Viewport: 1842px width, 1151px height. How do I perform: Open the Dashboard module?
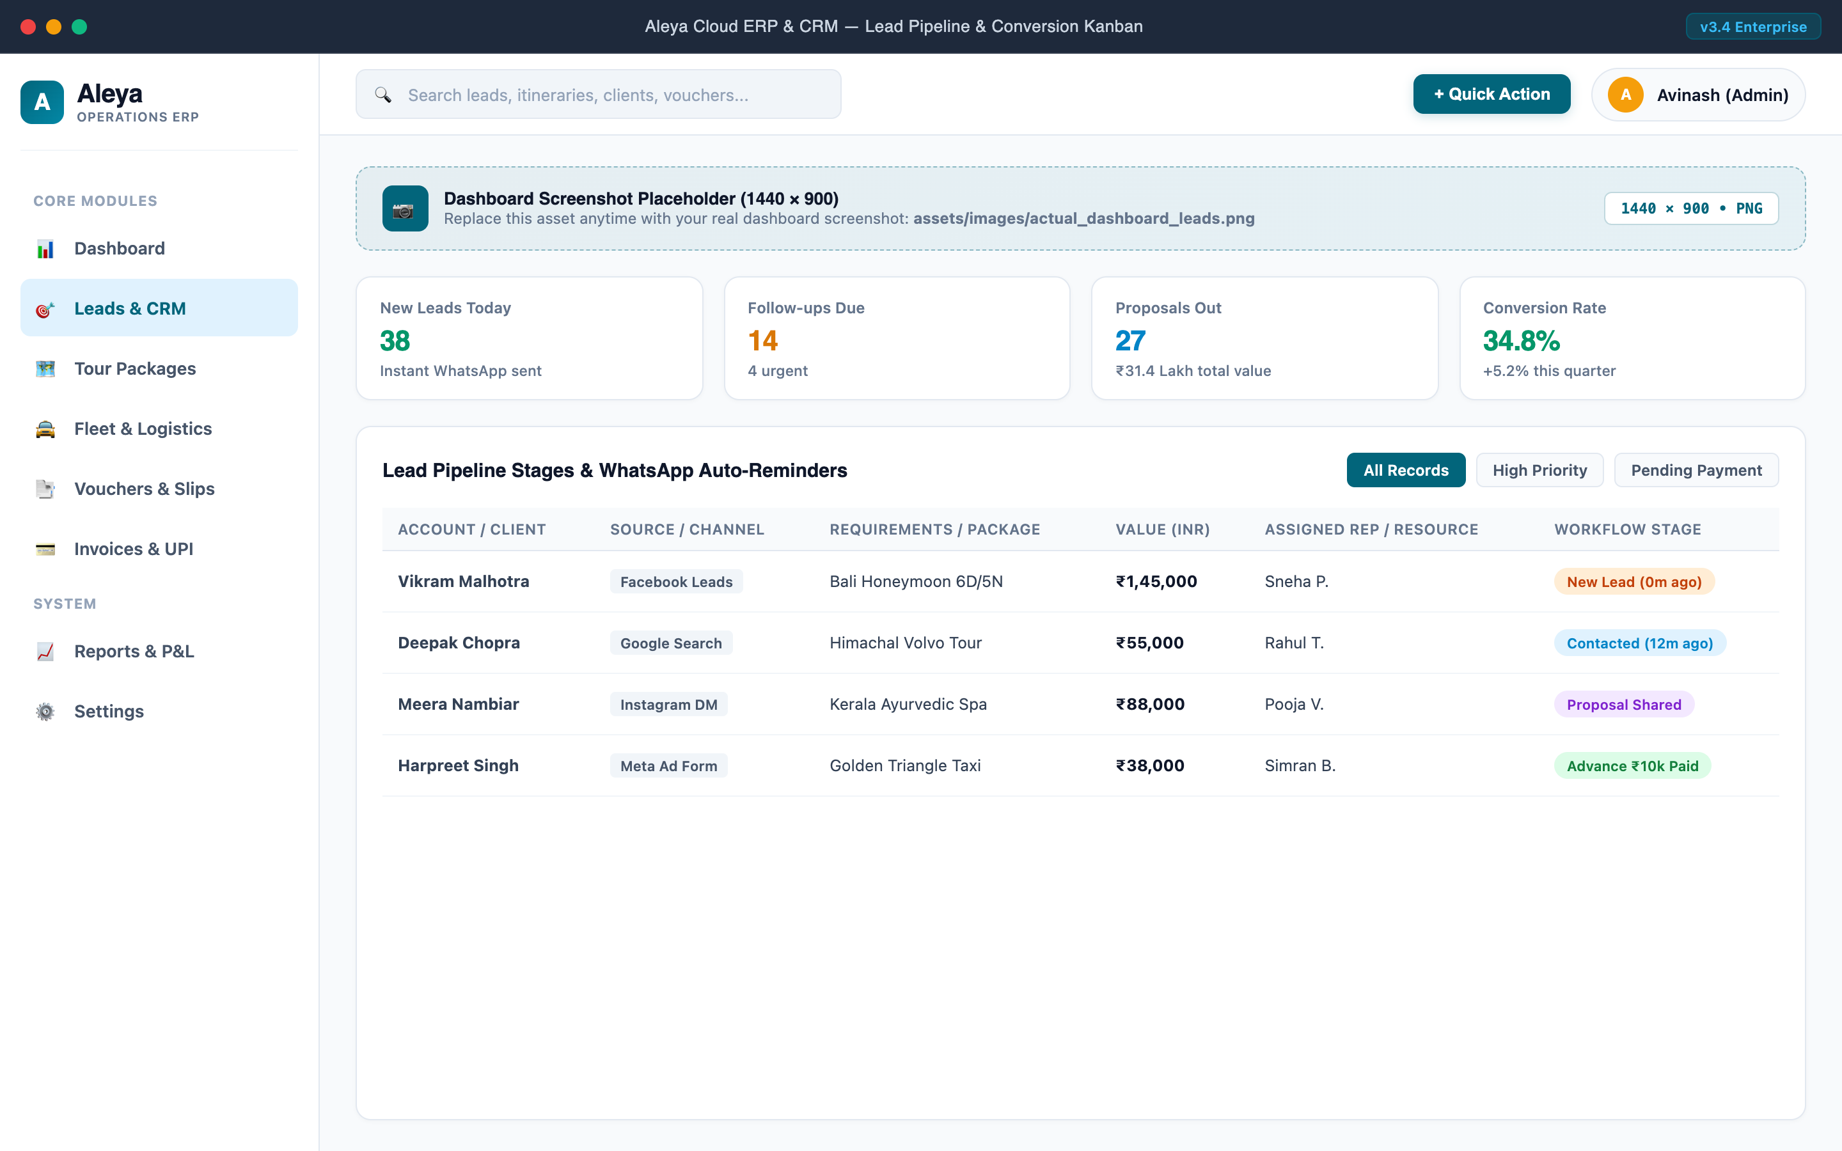pyautogui.click(x=159, y=248)
